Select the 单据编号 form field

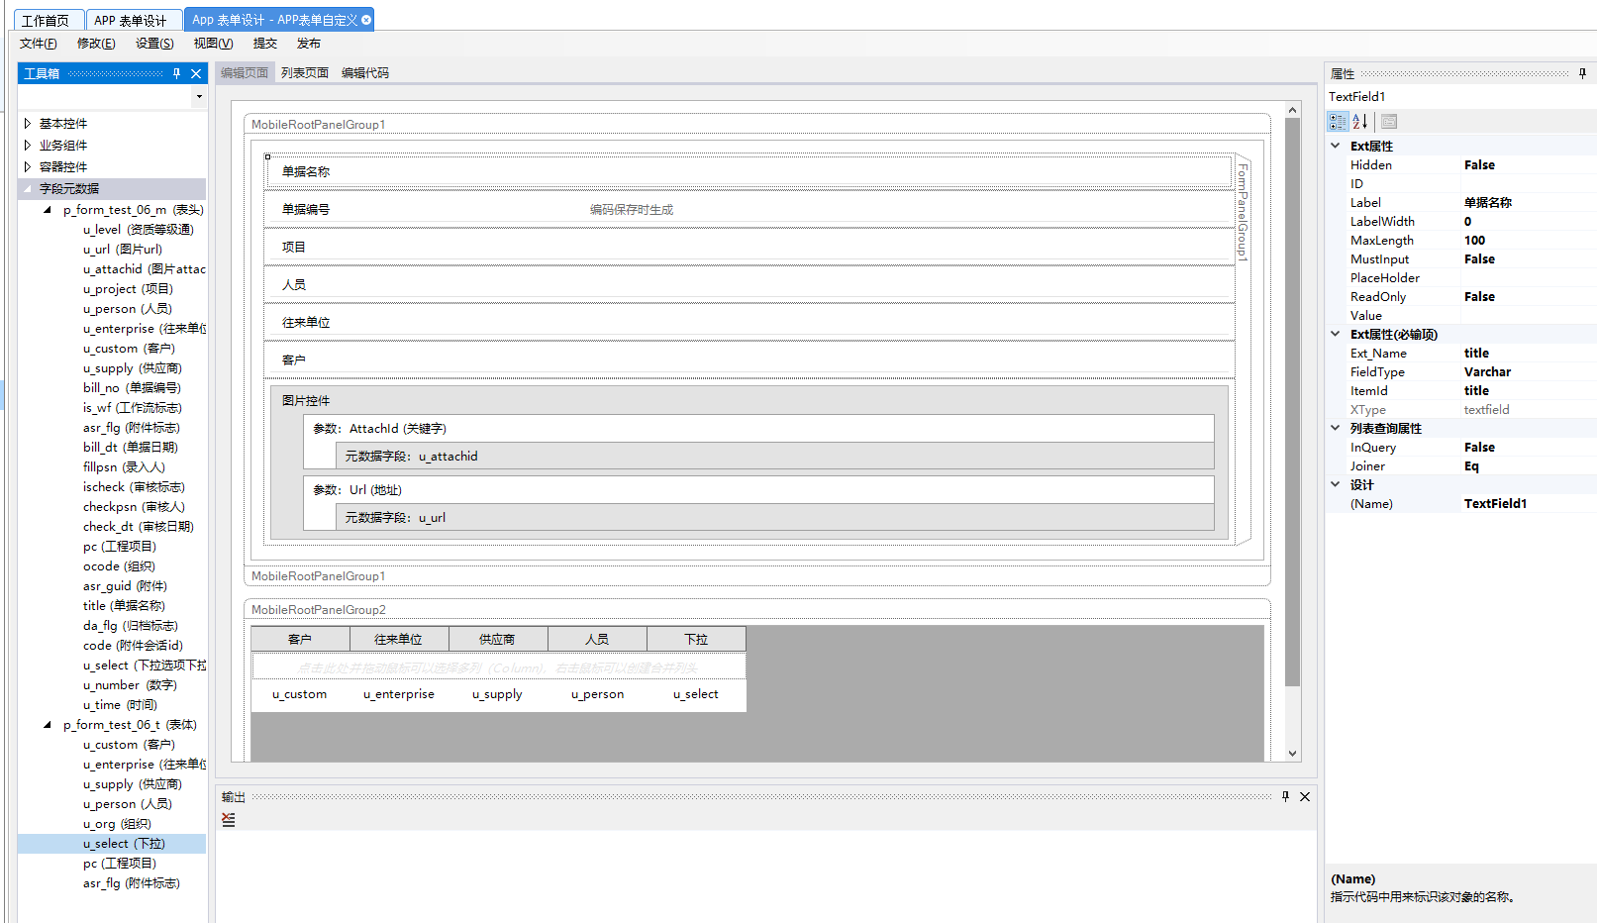click(749, 209)
